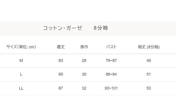Select the sleeve length value 51

tap(149, 74)
